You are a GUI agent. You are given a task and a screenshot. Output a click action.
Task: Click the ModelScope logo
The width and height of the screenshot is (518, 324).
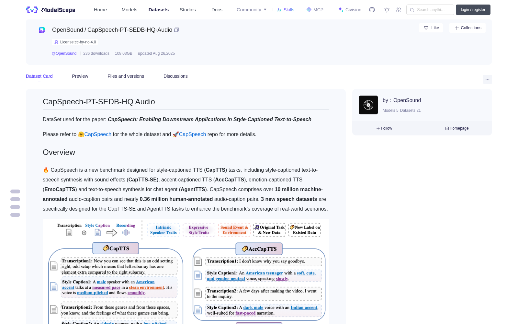coord(51,10)
